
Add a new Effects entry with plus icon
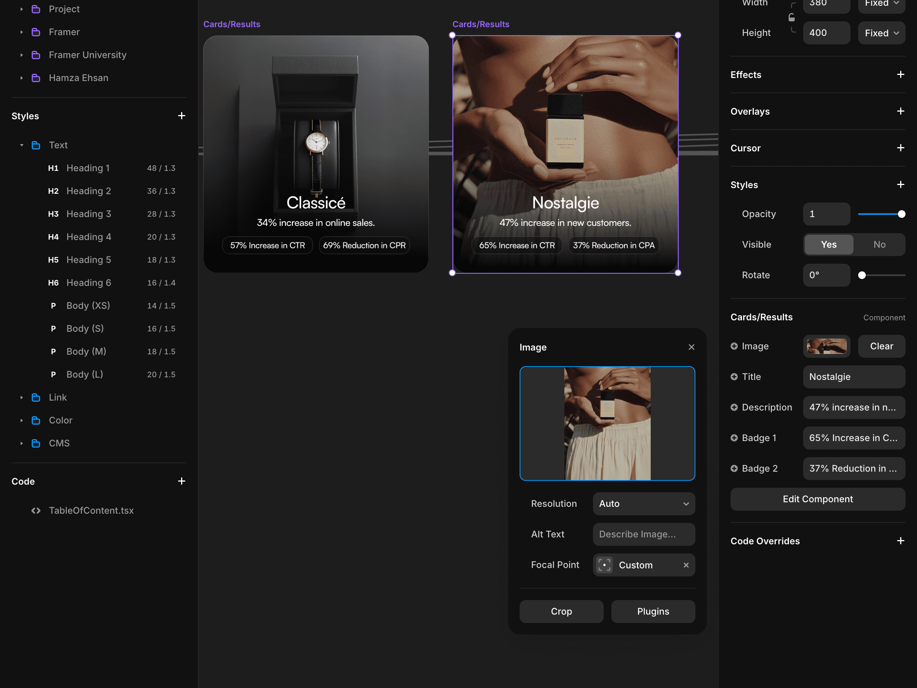901,75
